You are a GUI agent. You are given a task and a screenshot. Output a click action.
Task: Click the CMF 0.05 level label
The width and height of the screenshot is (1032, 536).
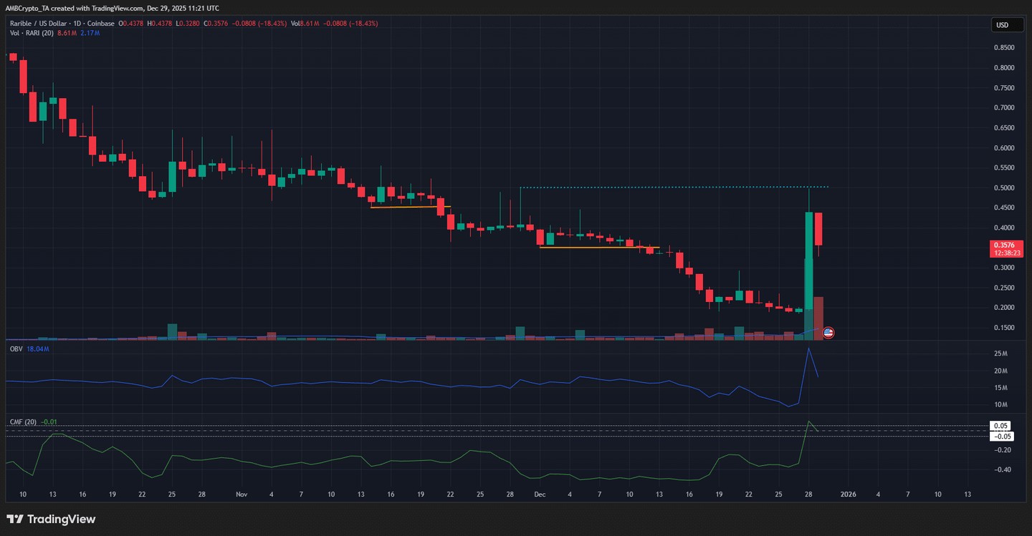click(x=1001, y=426)
